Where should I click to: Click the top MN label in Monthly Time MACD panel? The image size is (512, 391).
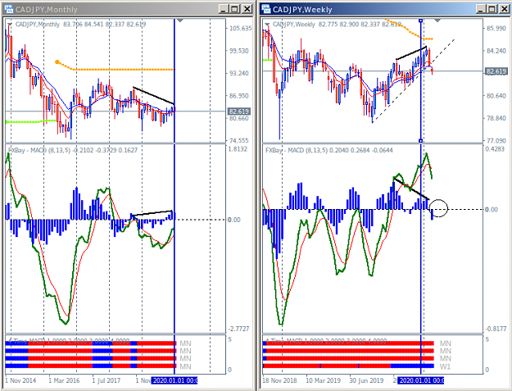pyautogui.click(x=185, y=343)
